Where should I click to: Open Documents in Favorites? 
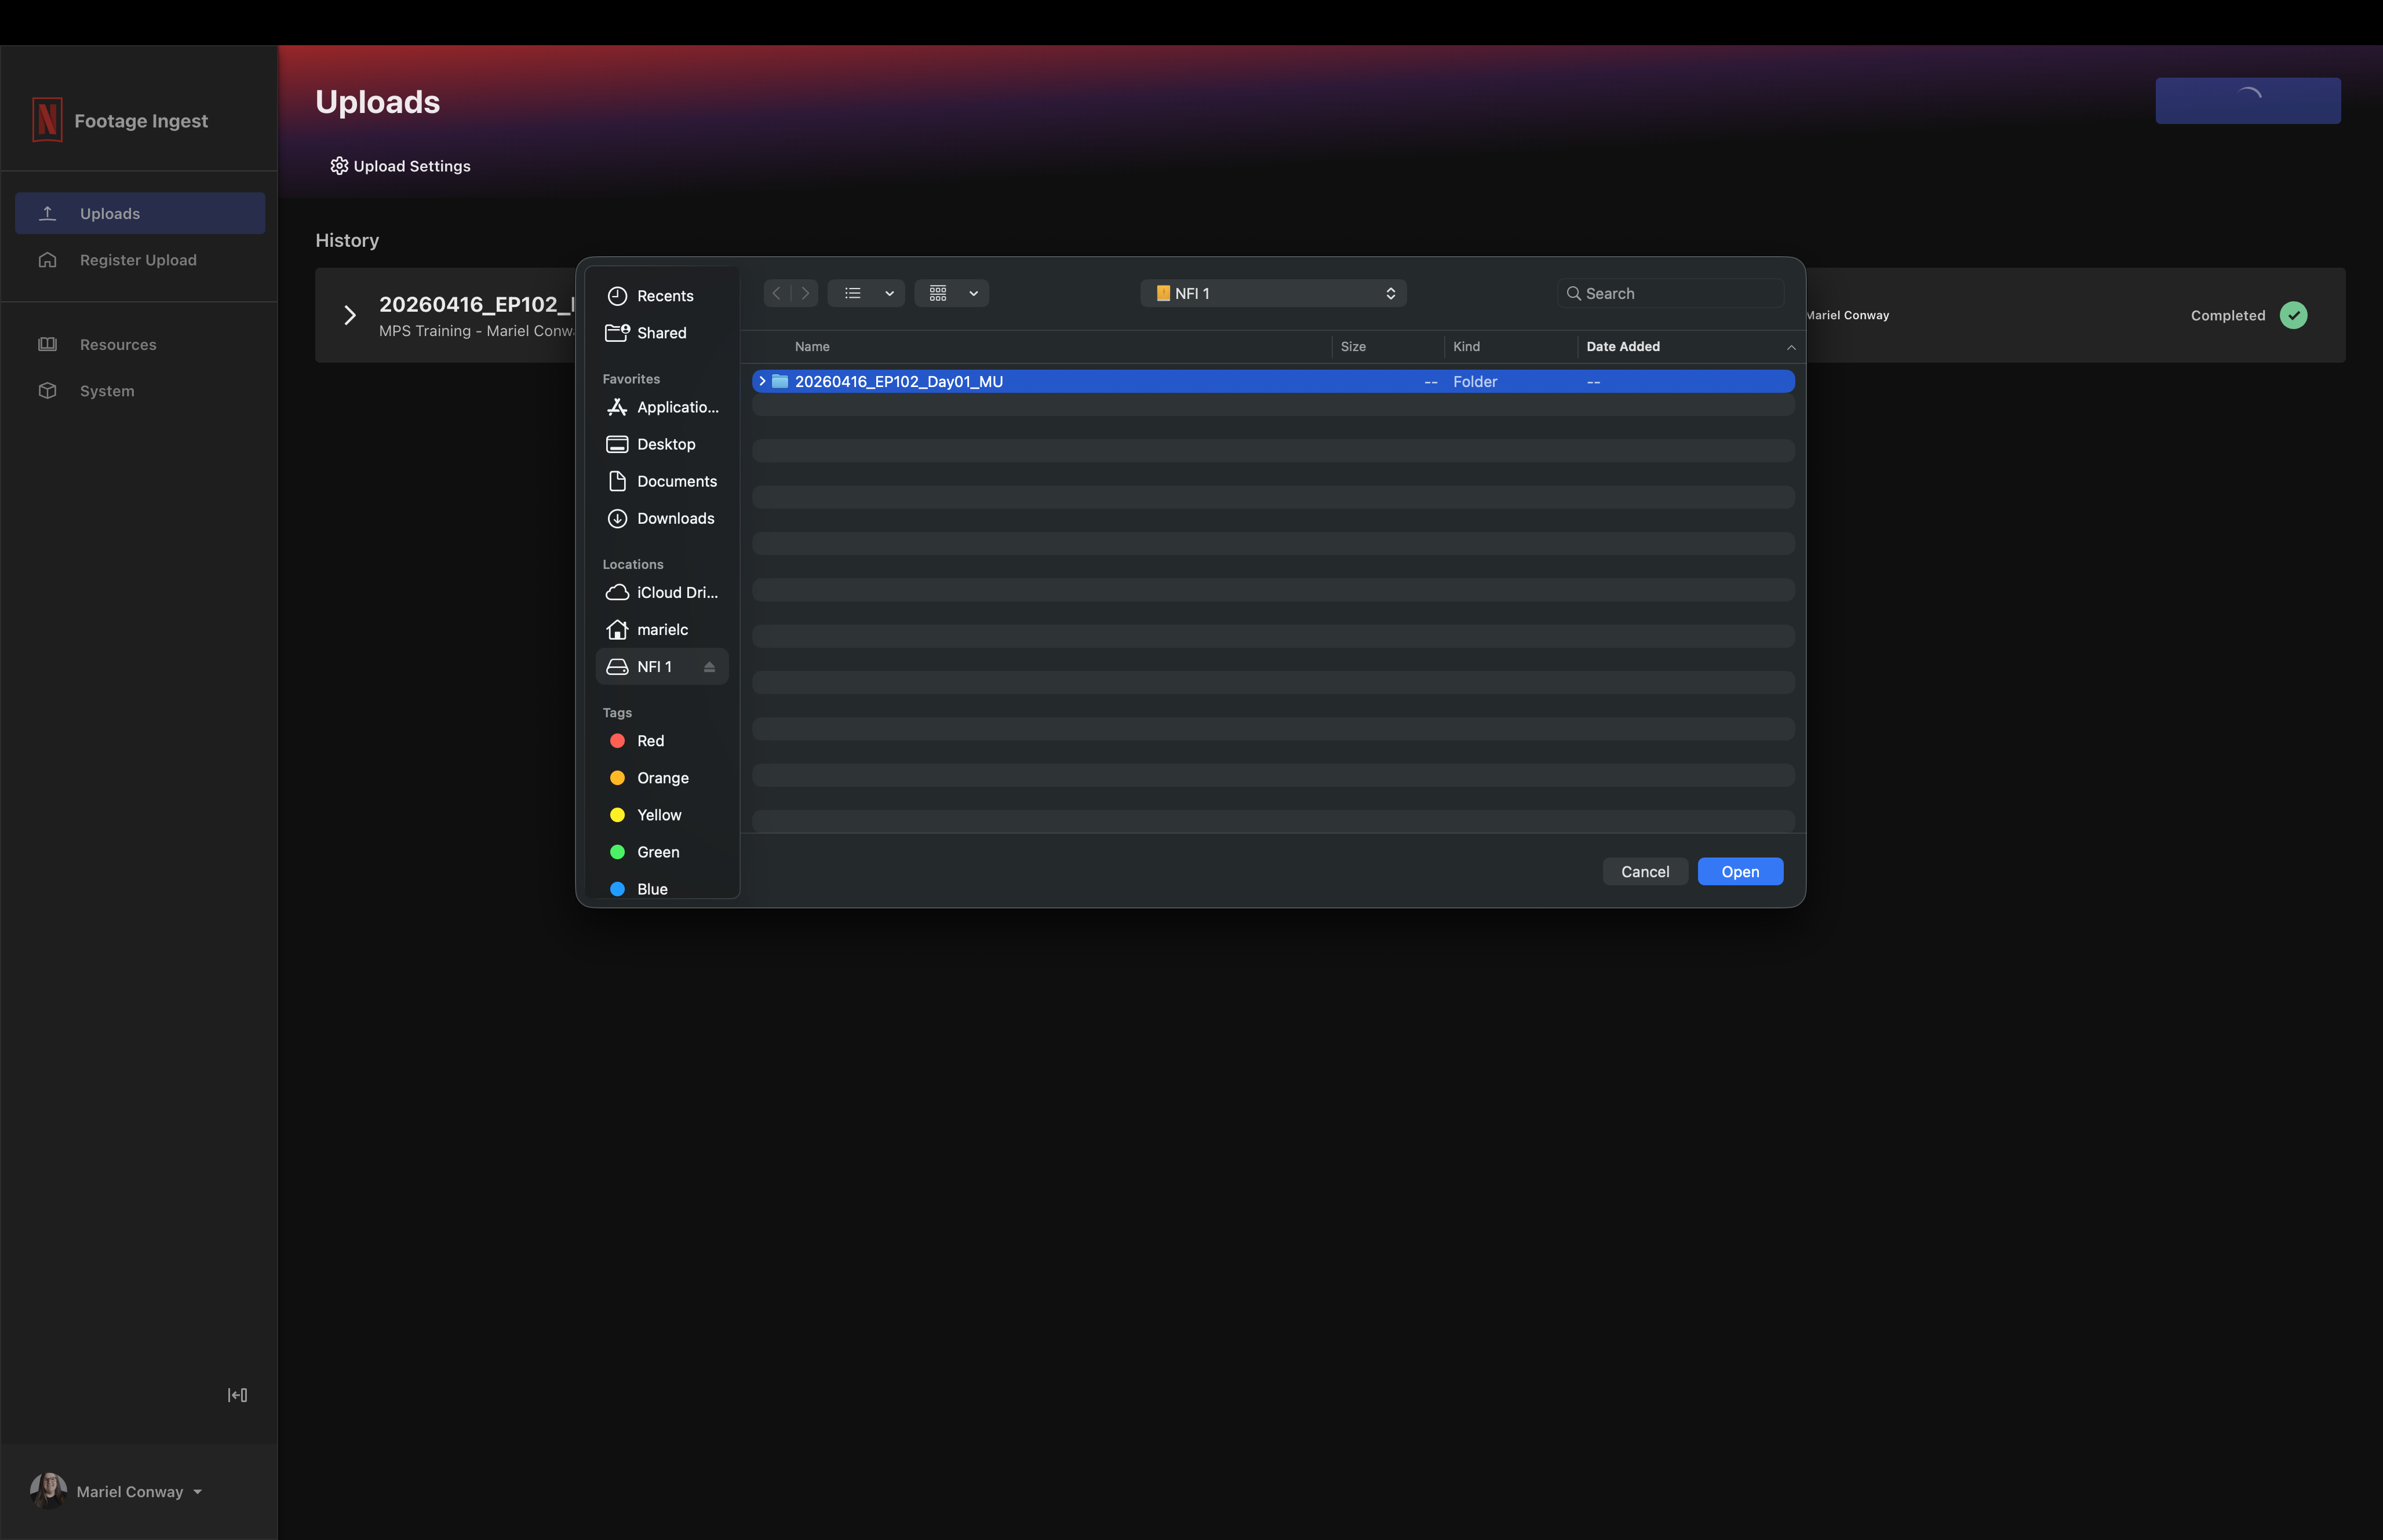(662, 481)
